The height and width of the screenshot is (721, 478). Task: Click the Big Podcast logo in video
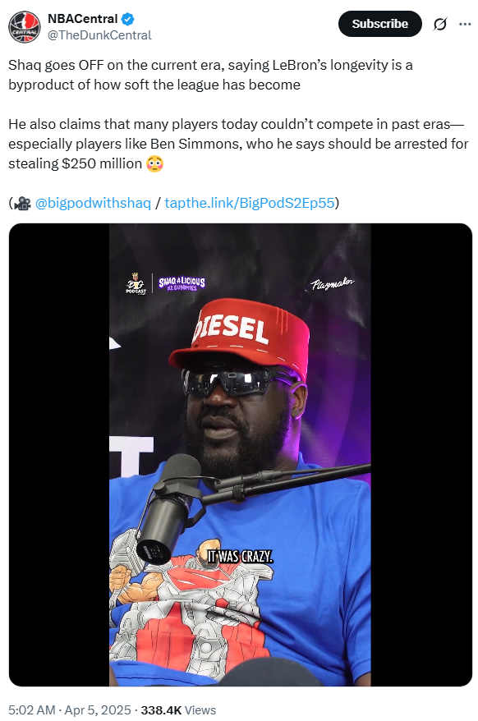coord(136,283)
